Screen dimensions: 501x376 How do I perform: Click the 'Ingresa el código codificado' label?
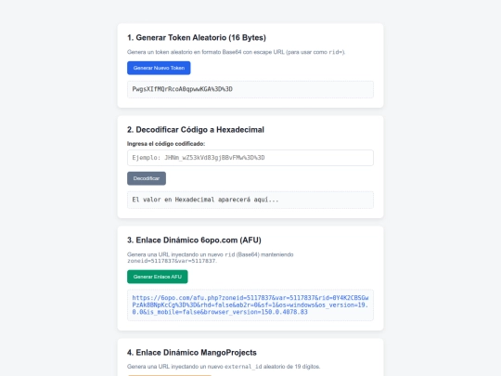166,144
